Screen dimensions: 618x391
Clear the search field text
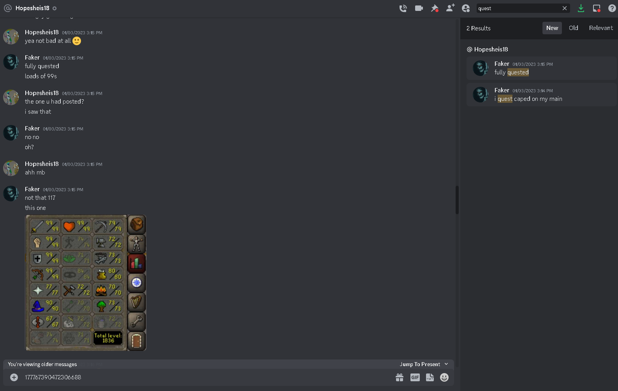565,8
